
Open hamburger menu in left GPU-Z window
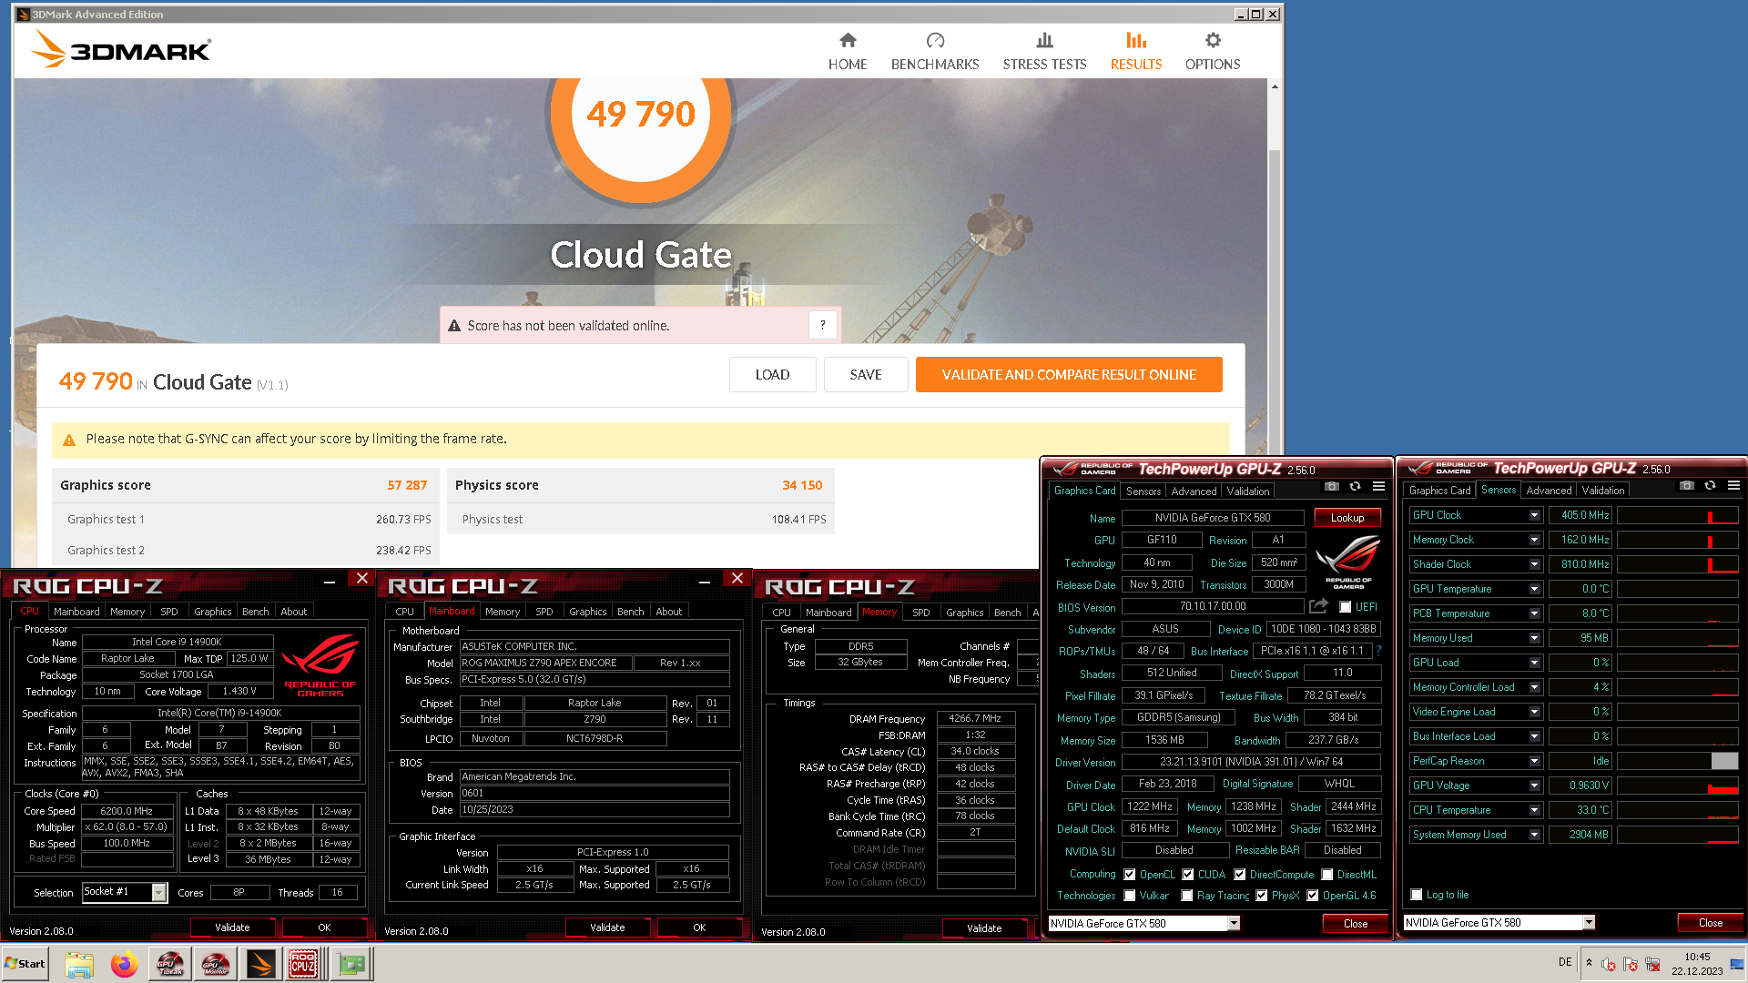[1378, 486]
